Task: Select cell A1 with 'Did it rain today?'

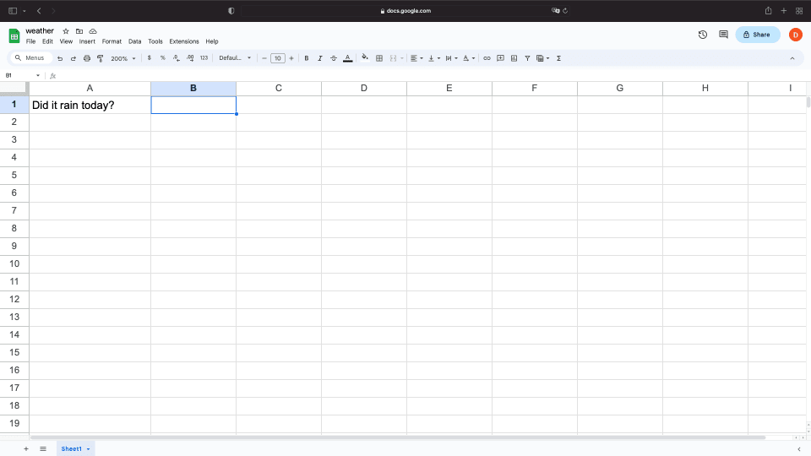Action: point(90,105)
